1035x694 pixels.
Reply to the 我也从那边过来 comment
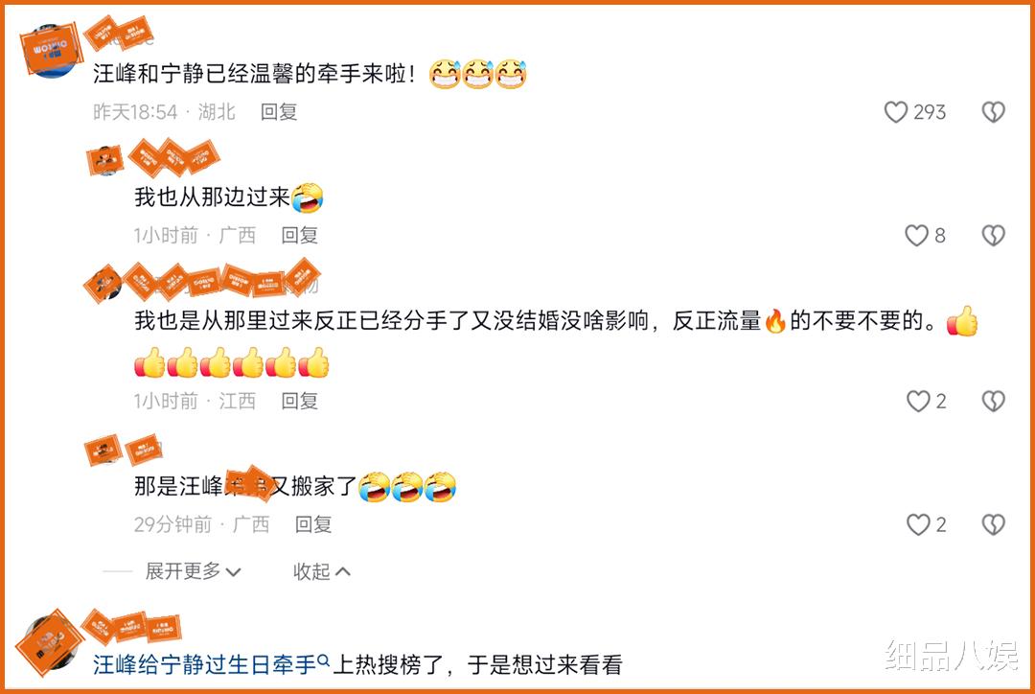tap(300, 235)
